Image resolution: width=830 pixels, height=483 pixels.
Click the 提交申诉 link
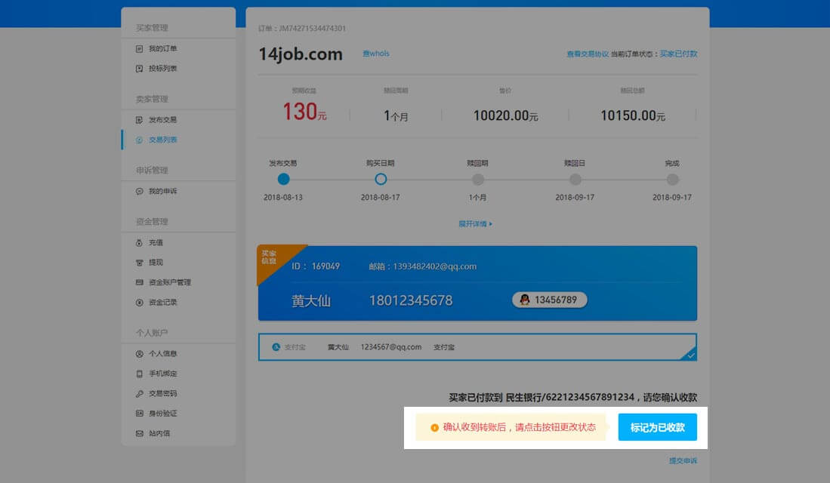coord(683,460)
